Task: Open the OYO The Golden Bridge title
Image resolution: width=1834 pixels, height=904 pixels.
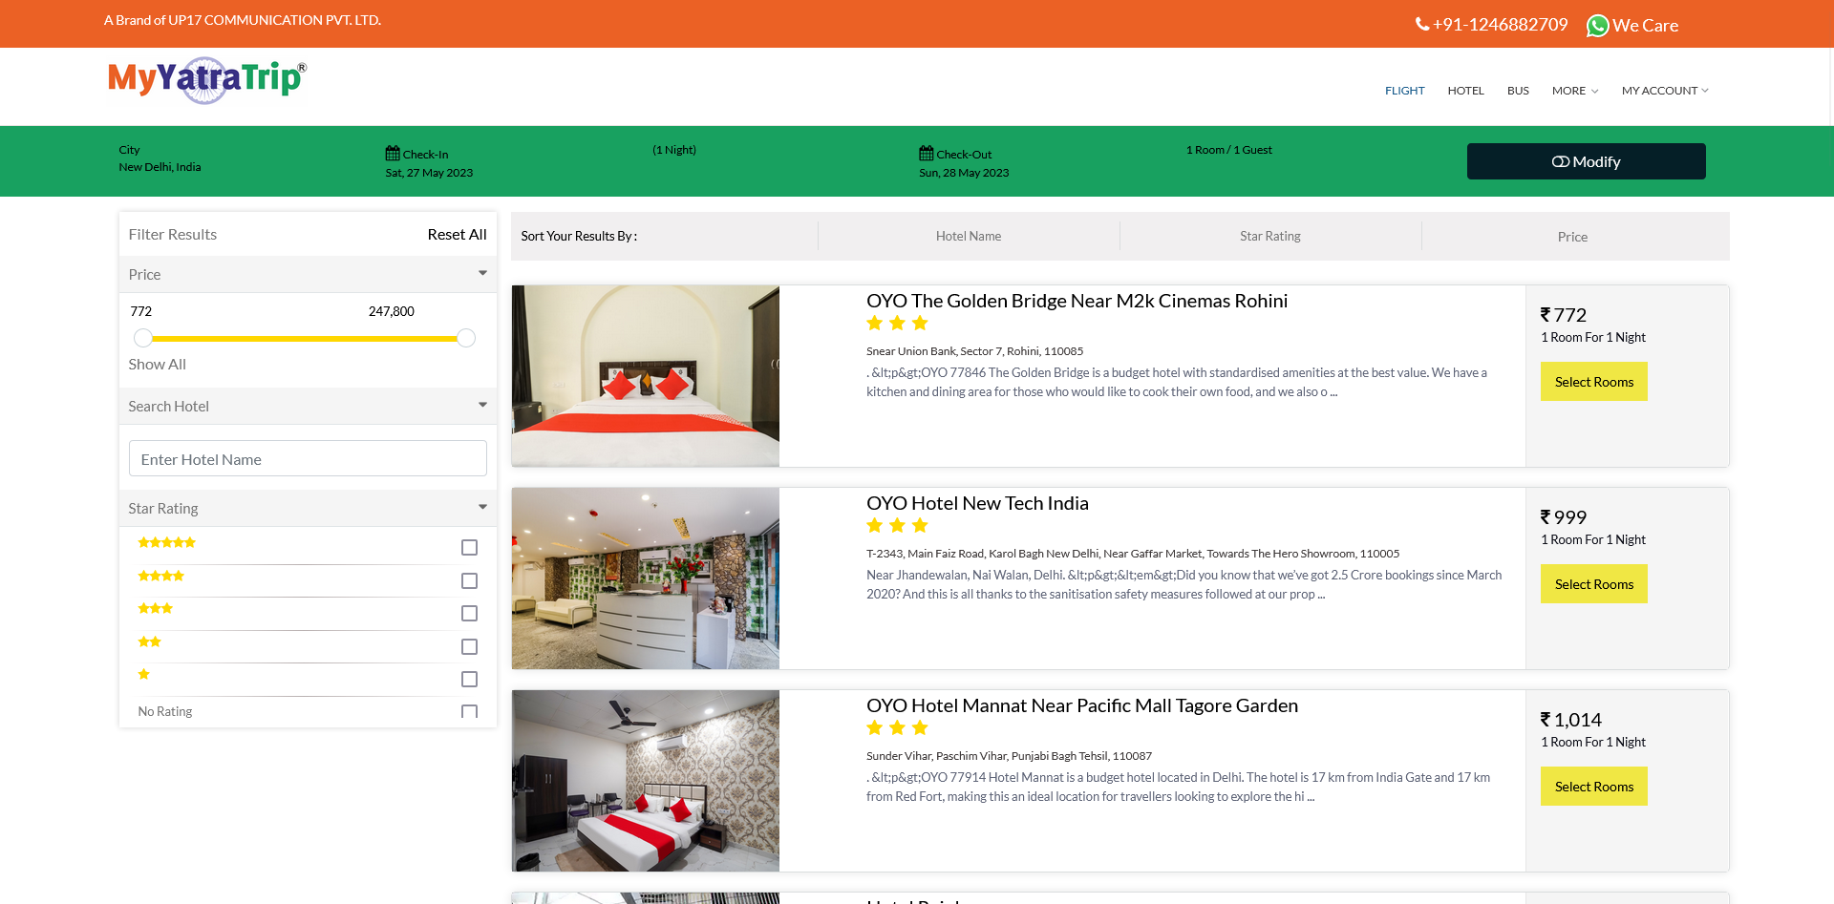Action: (1077, 301)
